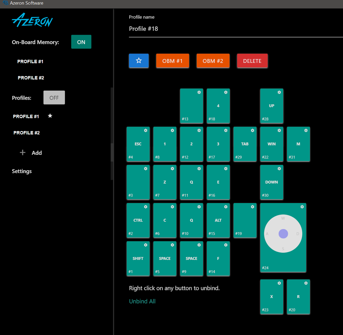
Task: Open gear settings on WIN button #22
Action: click(279, 131)
